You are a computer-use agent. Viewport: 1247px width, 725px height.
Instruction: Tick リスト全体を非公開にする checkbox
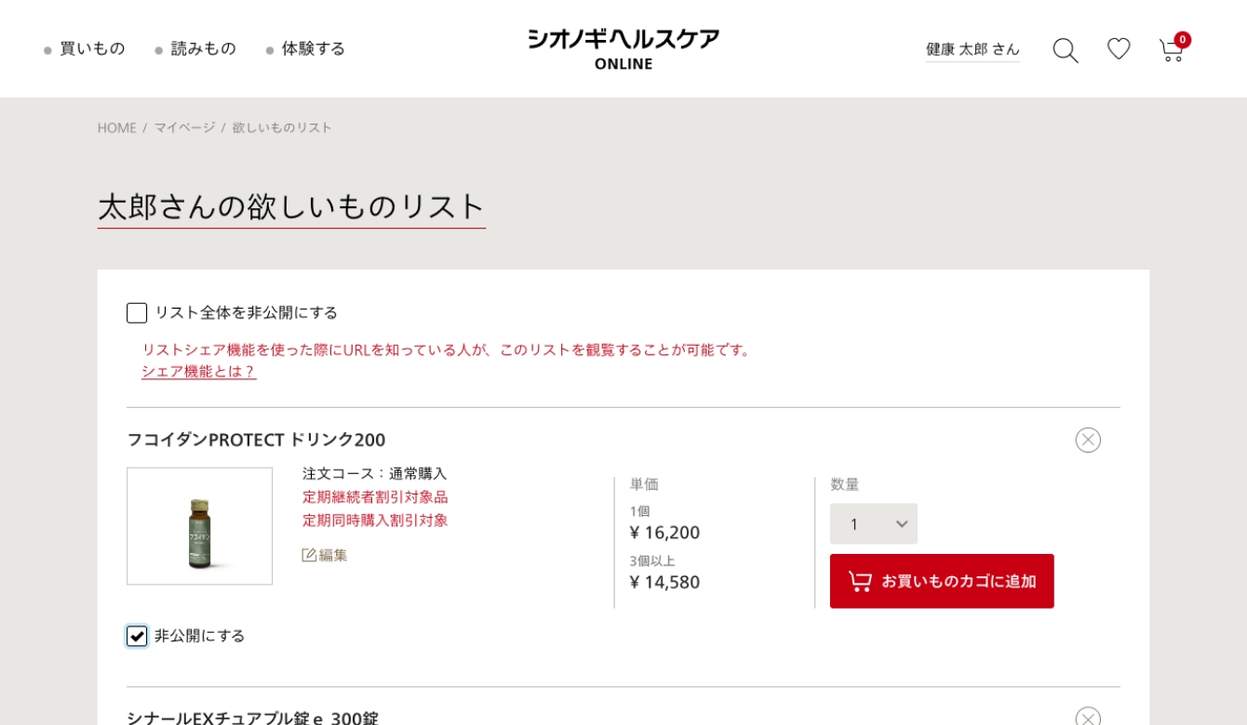[x=137, y=313]
